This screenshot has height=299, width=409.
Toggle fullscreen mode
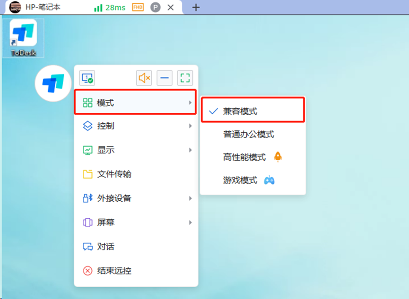click(x=185, y=78)
